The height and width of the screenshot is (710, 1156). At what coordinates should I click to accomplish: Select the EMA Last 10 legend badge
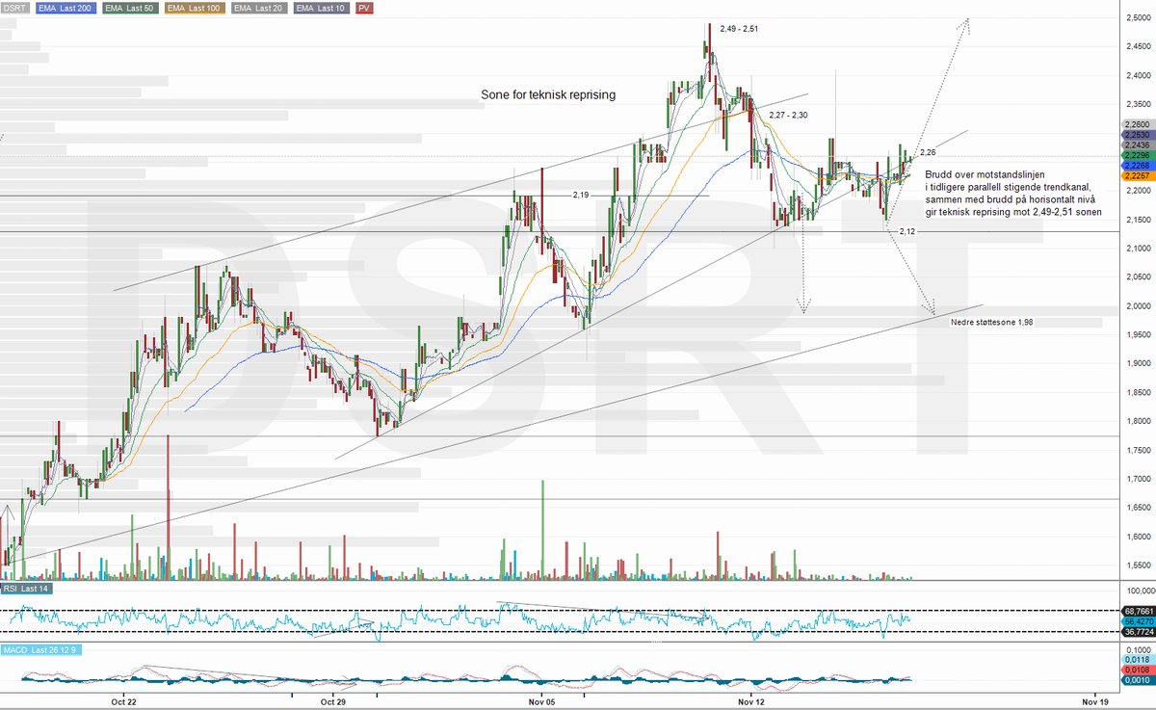pos(322,8)
